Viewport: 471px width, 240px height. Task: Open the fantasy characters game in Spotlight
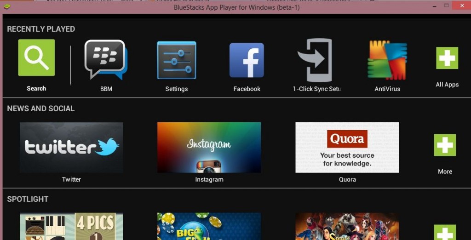coord(347,226)
